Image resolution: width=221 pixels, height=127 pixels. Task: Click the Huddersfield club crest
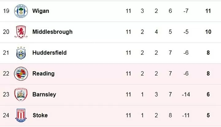pyautogui.click(x=21, y=53)
